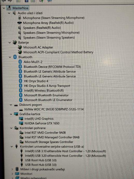134x179 pixels.
Task: Expand the Monitori category
Action: (x=12, y=174)
